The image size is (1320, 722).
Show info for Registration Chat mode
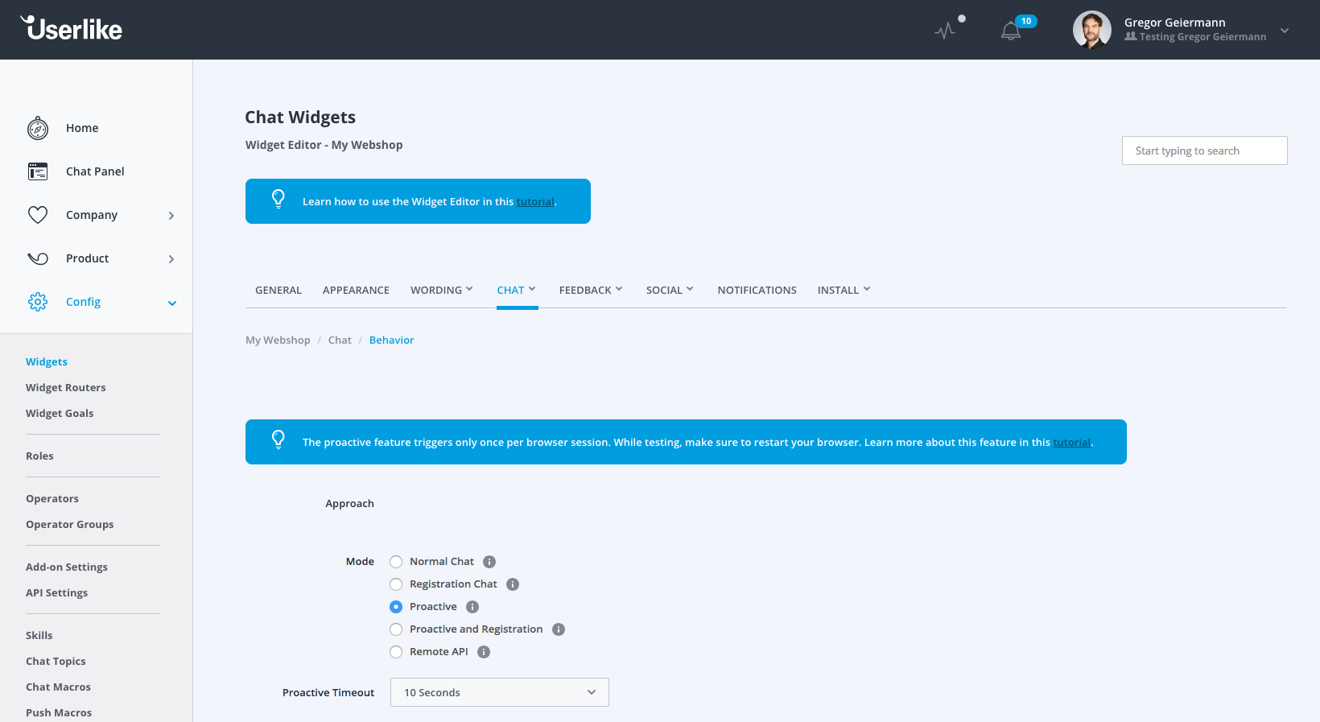point(513,584)
